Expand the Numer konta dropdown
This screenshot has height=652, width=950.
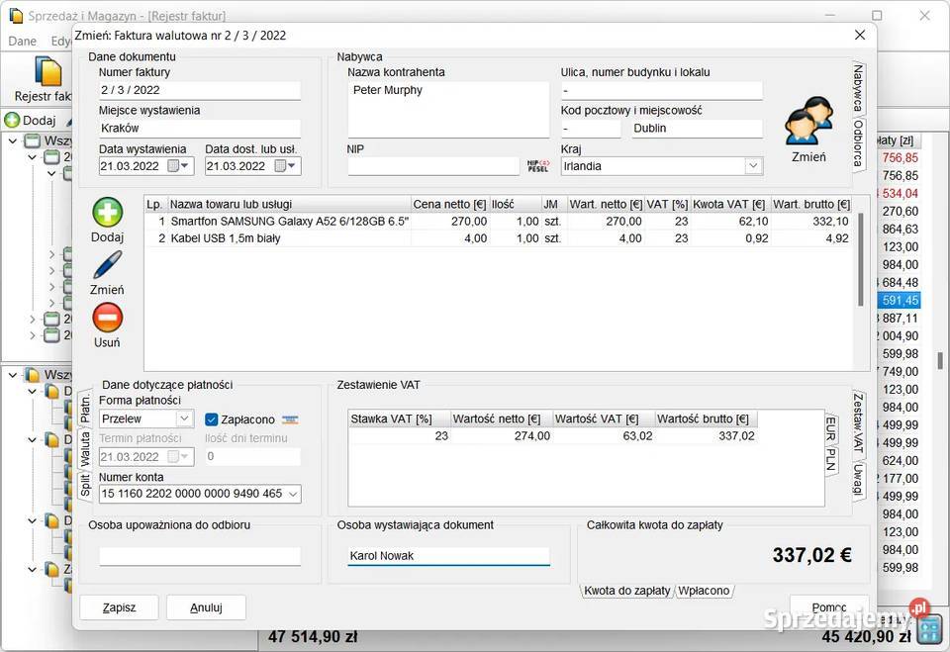pyautogui.click(x=292, y=494)
